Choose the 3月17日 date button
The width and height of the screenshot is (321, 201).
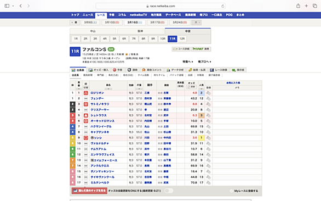coord(157,23)
